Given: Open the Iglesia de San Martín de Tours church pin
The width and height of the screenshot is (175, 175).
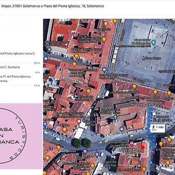Looking at the screenshot, I should 115,117.
